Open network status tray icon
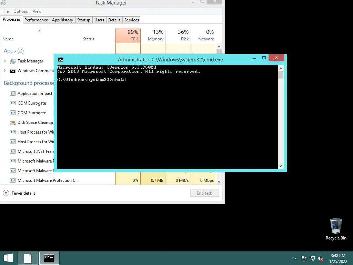The height and width of the screenshot is (265, 353). tap(312, 258)
